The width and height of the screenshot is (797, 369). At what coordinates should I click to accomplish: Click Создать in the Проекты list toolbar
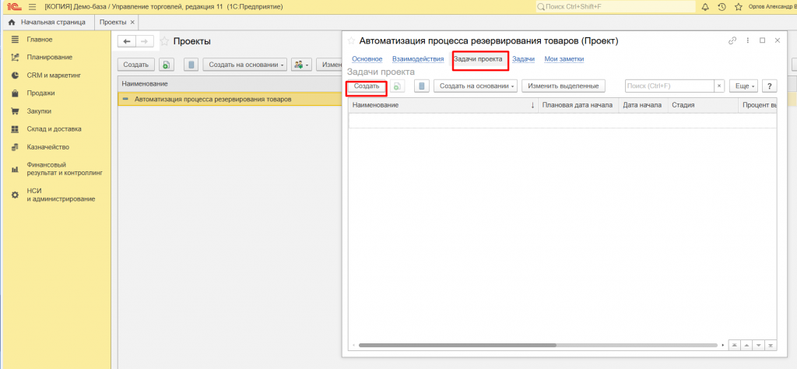[135, 65]
